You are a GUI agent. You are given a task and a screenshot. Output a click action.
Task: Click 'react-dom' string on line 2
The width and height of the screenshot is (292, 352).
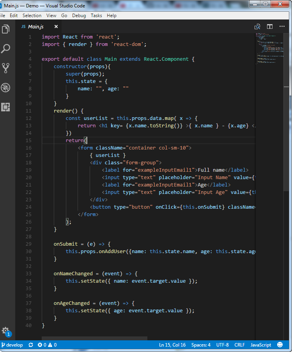(127, 44)
